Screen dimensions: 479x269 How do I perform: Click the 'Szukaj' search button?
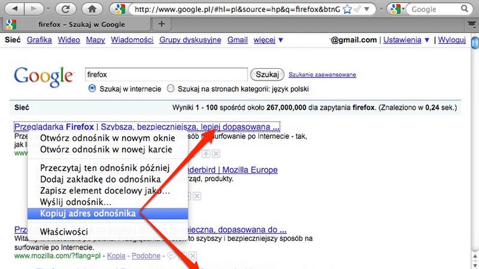[x=267, y=74]
